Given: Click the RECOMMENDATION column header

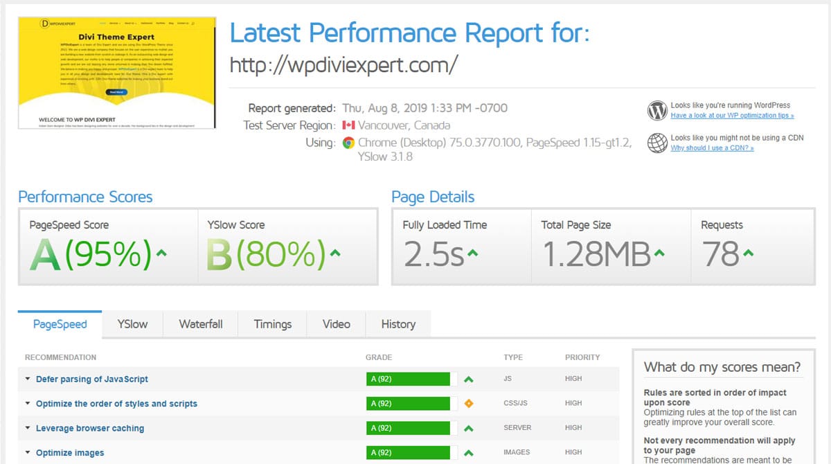Looking at the screenshot, I should tap(60, 357).
